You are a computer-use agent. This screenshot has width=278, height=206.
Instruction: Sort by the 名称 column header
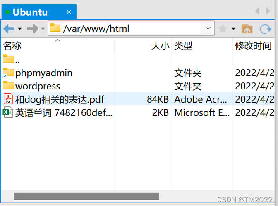point(58,46)
